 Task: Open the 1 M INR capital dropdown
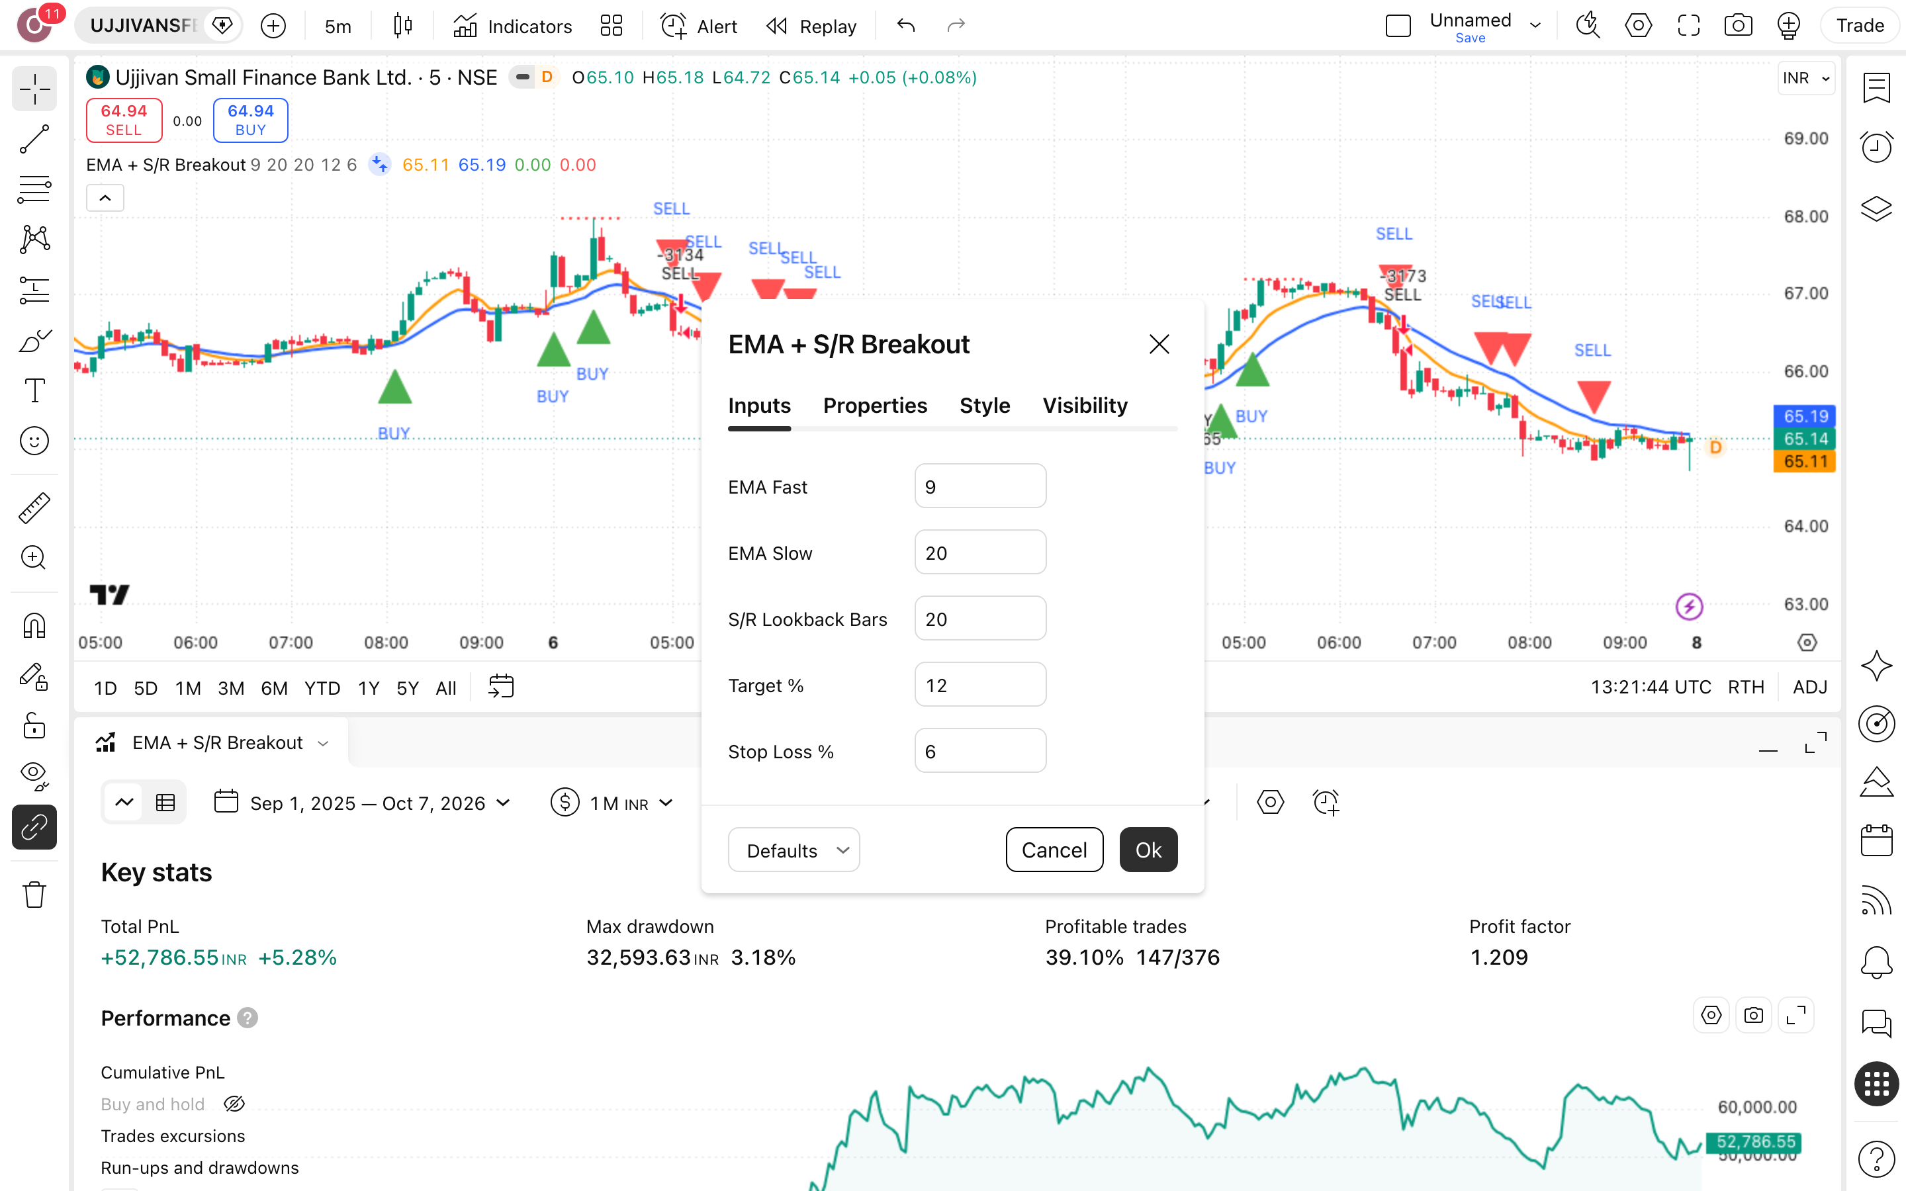click(x=613, y=803)
